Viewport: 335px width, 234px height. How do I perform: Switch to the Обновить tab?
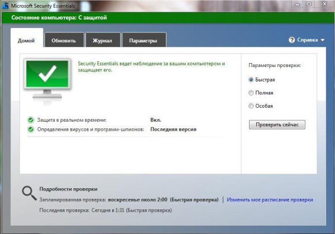[64, 40]
